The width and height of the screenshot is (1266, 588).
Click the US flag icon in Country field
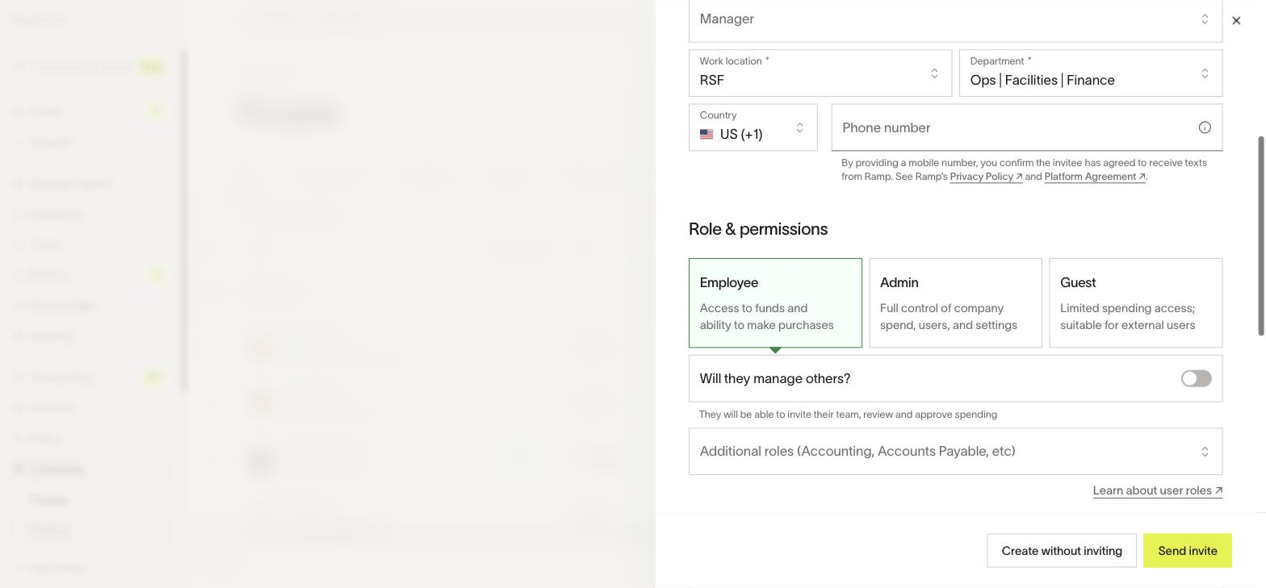tap(706, 135)
